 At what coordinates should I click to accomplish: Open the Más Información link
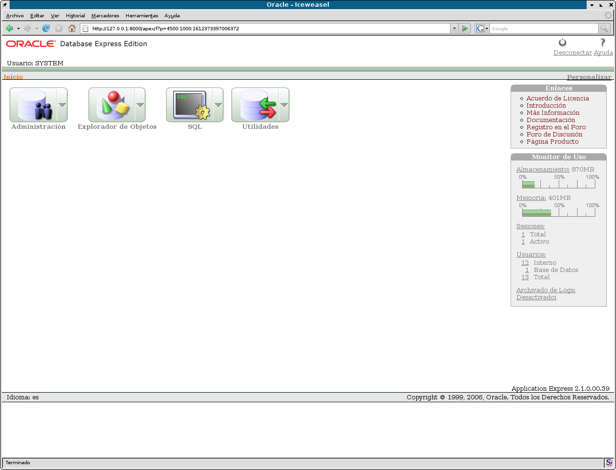[x=553, y=112]
